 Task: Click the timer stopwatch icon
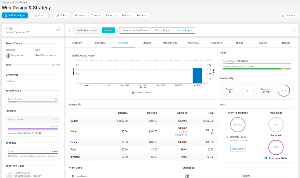[49, 16]
